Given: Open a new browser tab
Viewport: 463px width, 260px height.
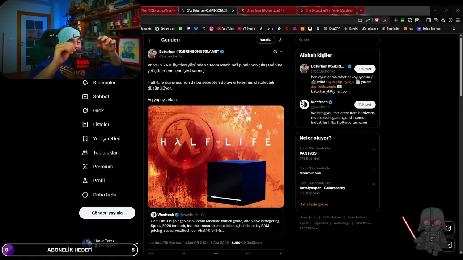Looking at the screenshot, I should click(361, 10).
